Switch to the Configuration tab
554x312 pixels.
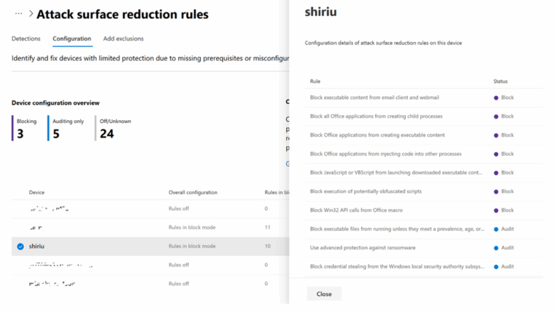[72, 38]
